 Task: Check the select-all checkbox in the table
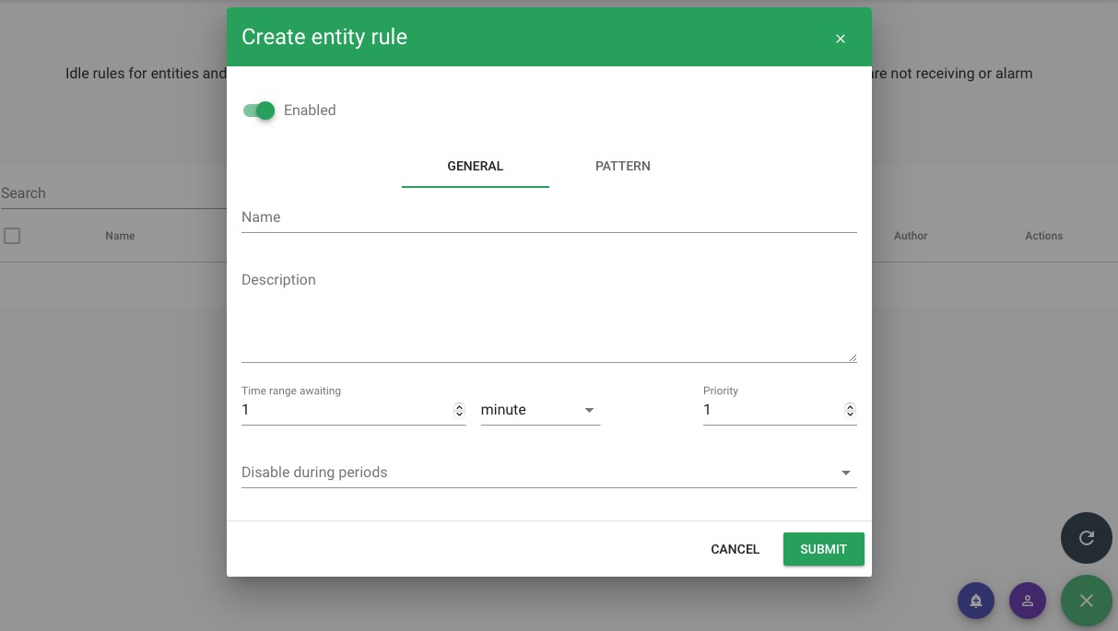point(12,236)
